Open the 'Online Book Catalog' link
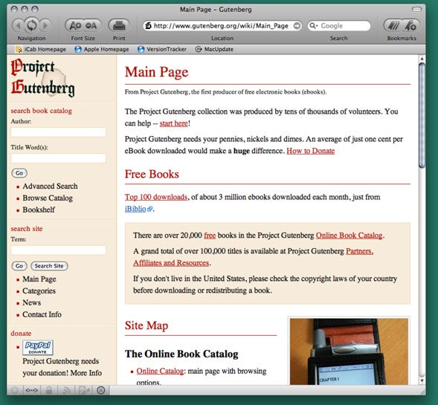 [x=349, y=236]
